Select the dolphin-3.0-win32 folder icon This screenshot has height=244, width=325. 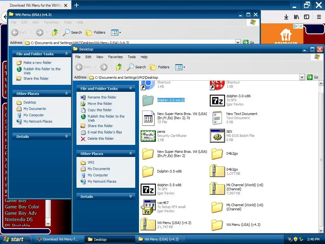[x=148, y=100]
